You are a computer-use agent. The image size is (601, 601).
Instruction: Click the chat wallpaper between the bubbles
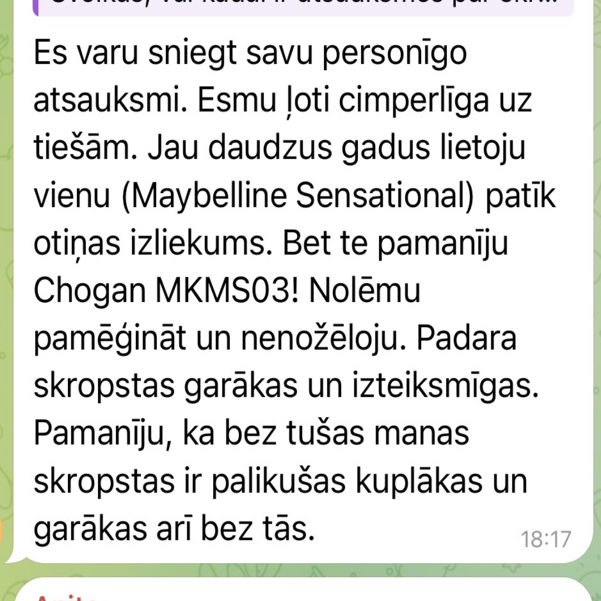pyautogui.click(x=304, y=570)
